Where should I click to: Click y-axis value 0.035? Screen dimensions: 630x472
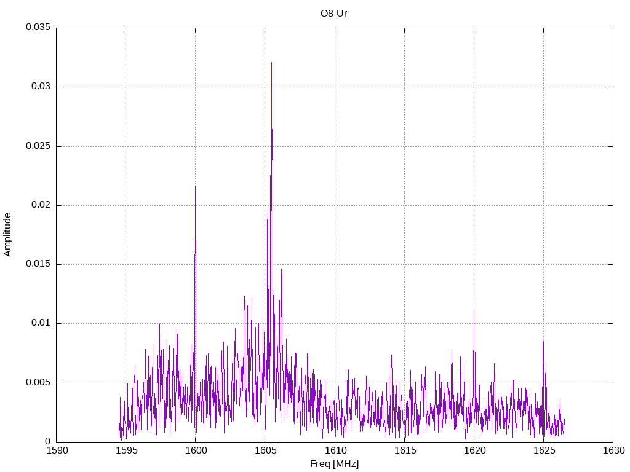38,27
